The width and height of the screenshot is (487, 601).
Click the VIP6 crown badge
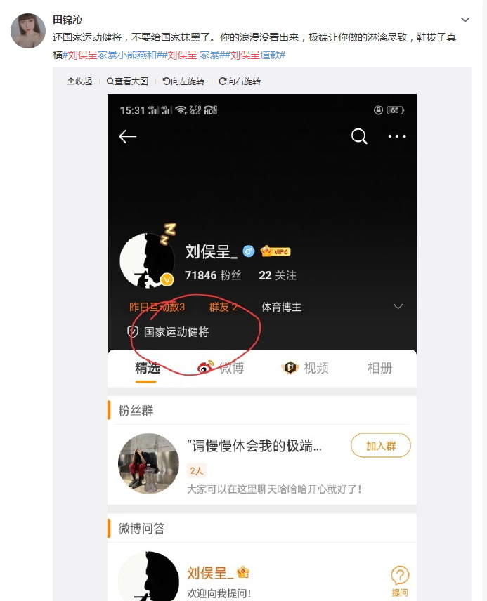275,251
